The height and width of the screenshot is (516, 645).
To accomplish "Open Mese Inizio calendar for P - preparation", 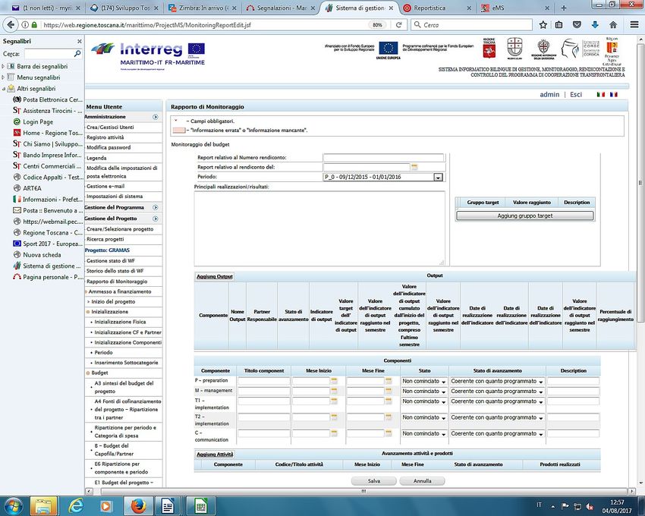I will 334,381.
